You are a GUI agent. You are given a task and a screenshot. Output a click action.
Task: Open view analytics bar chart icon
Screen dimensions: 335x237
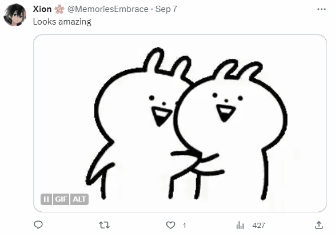240,225
